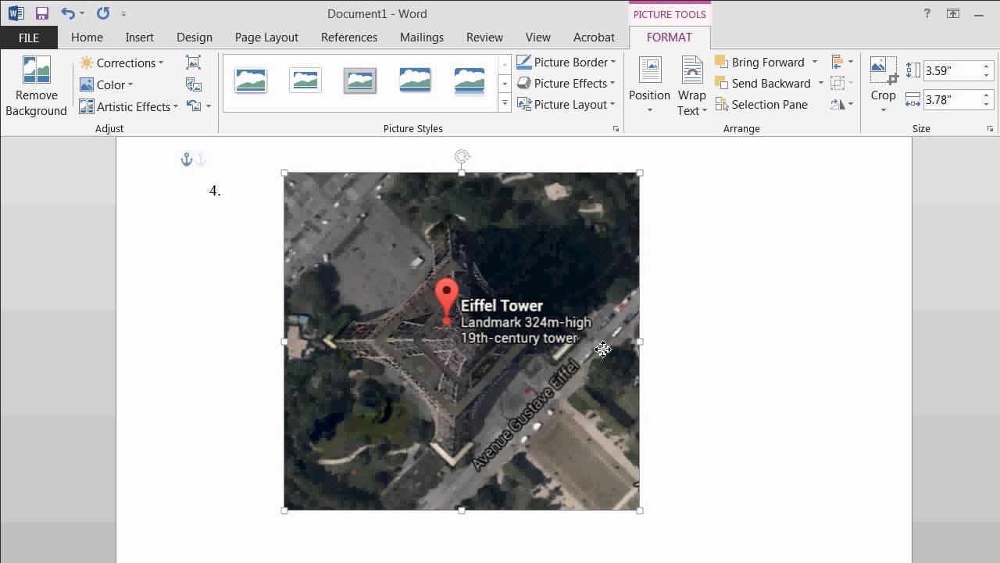Click the Word application icon

pos(16,13)
